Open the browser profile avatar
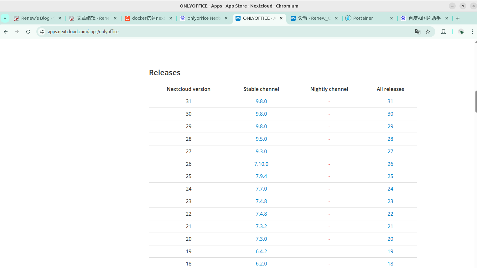477x268 pixels. 461,32
